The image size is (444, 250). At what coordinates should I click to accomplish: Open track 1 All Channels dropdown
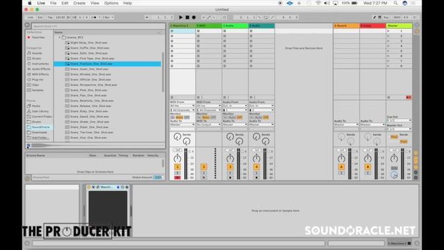(182, 110)
